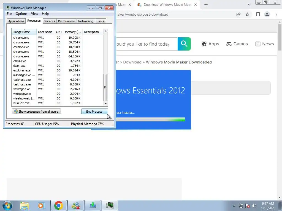Open the File menu in Task Manager
Screen dimensions: 282x211
pos(9,14)
